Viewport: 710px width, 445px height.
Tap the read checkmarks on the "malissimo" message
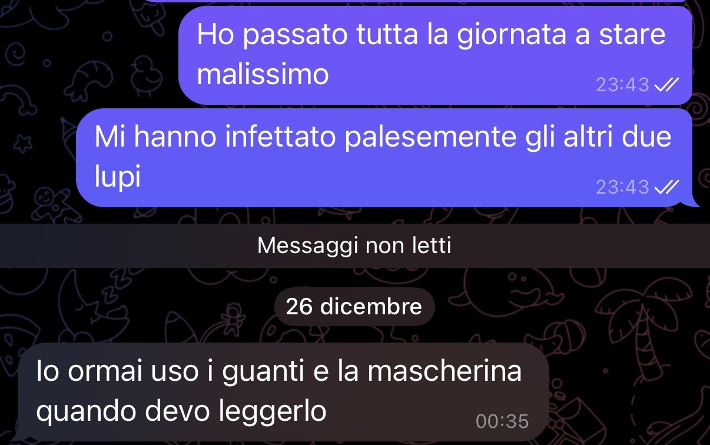[666, 86]
